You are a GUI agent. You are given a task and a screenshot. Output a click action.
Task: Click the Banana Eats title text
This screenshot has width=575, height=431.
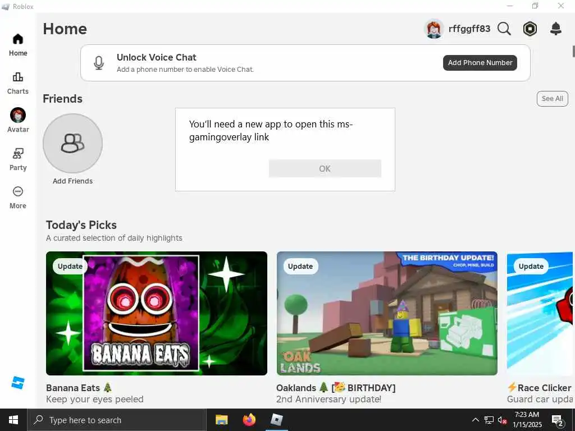pos(79,388)
